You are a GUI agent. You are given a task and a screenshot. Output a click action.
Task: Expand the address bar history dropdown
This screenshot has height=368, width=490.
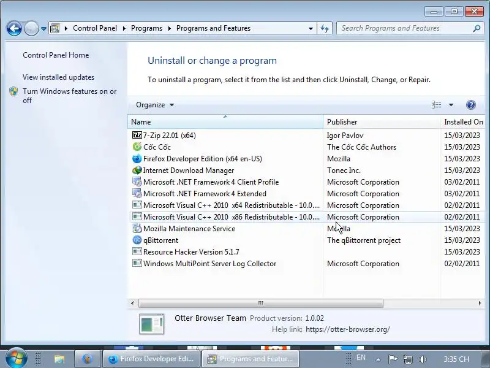click(x=311, y=28)
